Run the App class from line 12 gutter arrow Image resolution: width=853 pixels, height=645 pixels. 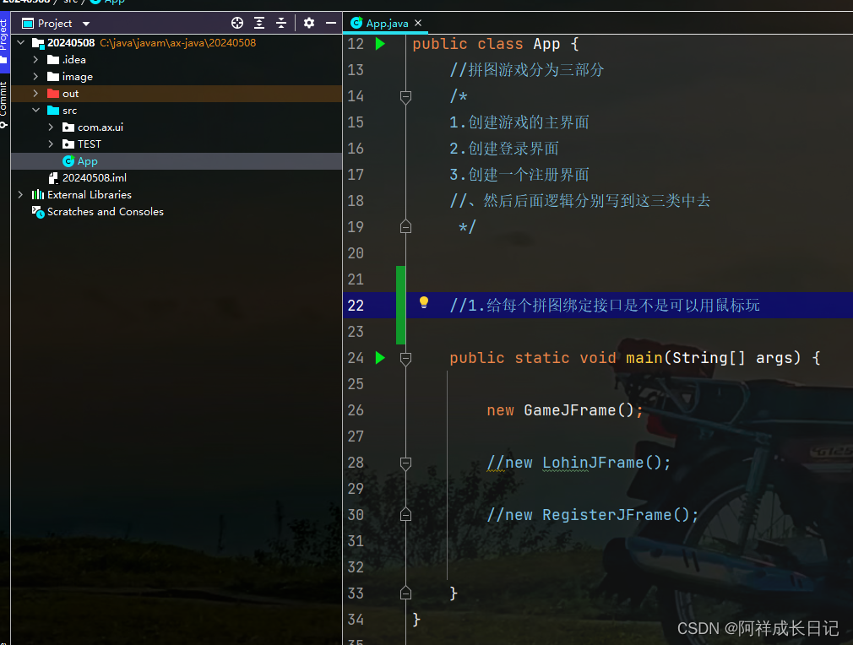click(380, 44)
